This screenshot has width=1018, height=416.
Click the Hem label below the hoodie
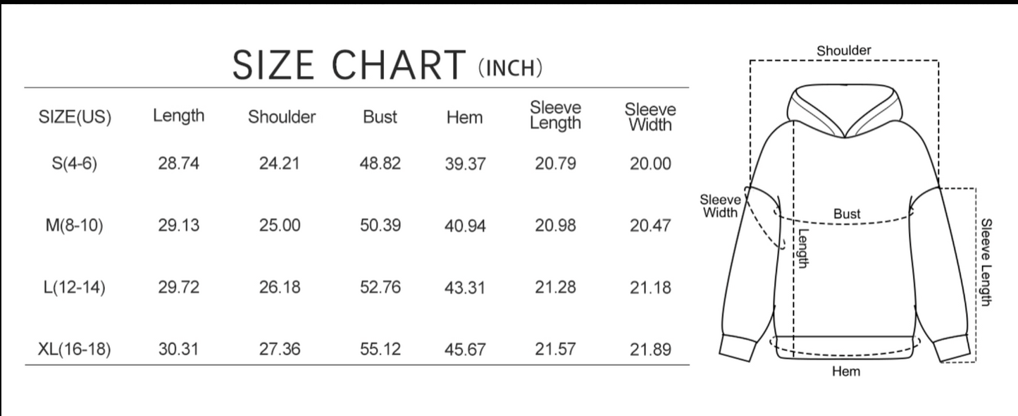tap(846, 372)
